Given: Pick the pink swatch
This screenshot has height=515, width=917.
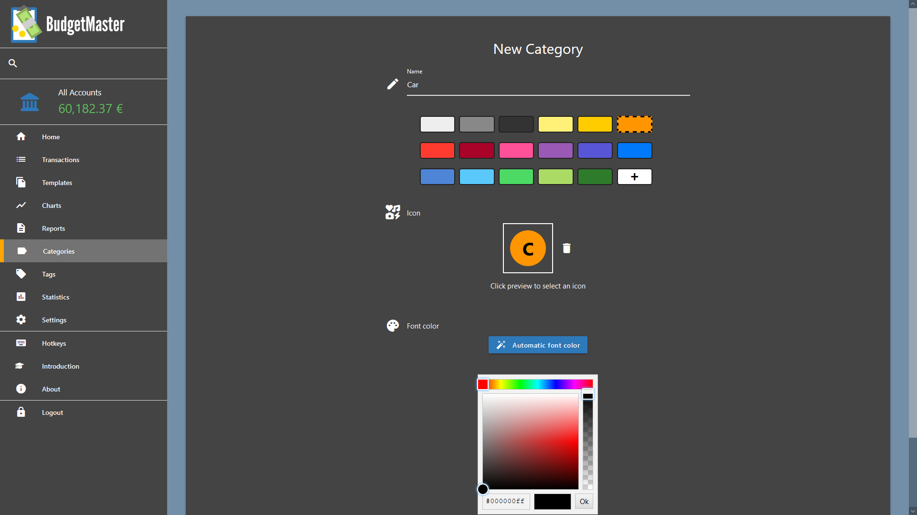Looking at the screenshot, I should (x=516, y=150).
